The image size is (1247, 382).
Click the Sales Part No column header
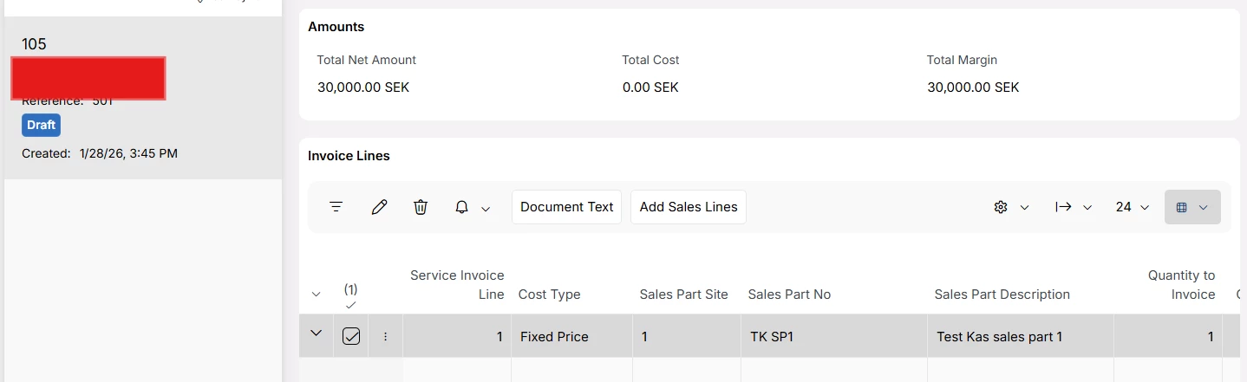pyautogui.click(x=789, y=295)
